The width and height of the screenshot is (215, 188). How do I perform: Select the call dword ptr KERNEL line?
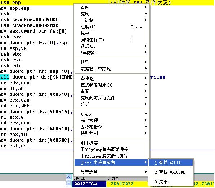click(x=37, y=77)
